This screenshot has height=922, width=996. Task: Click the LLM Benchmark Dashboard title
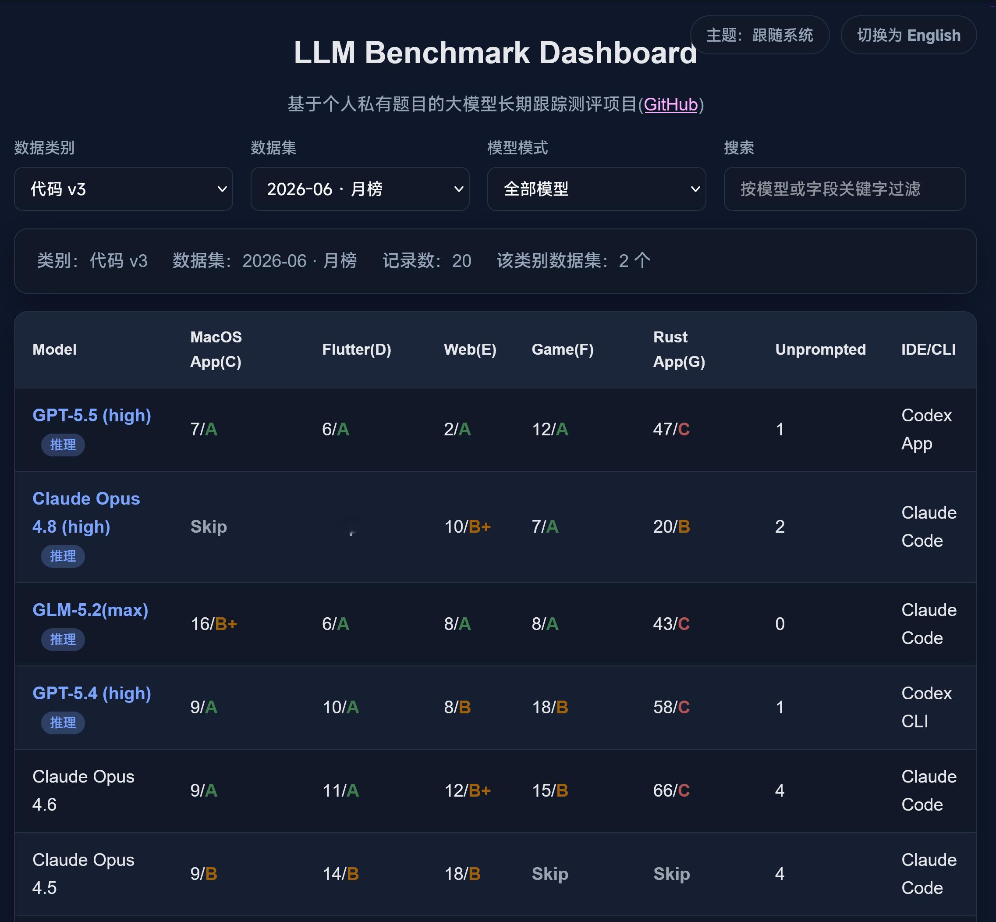click(495, 53)
